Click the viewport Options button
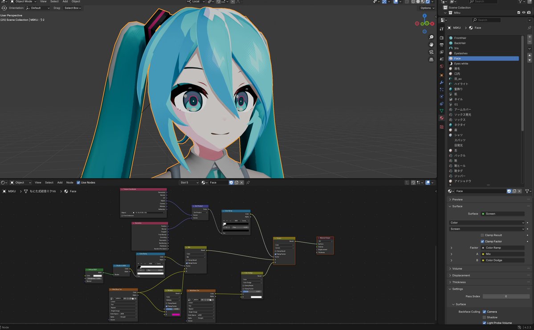 (427, 8)
